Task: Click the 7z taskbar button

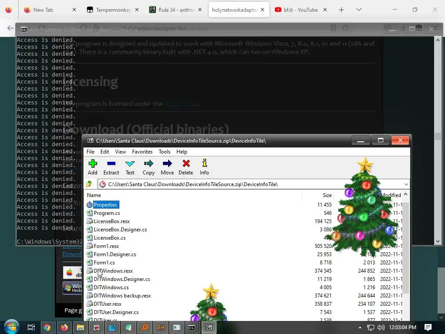Action: coord(209,327)
